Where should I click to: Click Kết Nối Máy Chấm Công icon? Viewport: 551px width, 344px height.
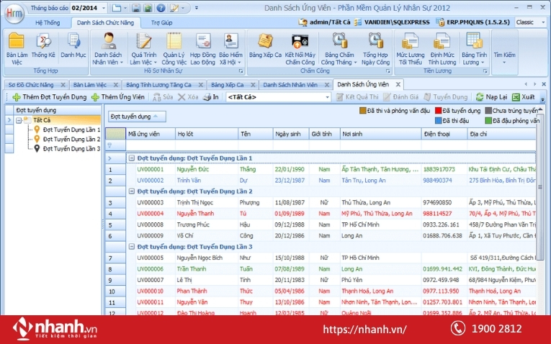tap(300, 47)
